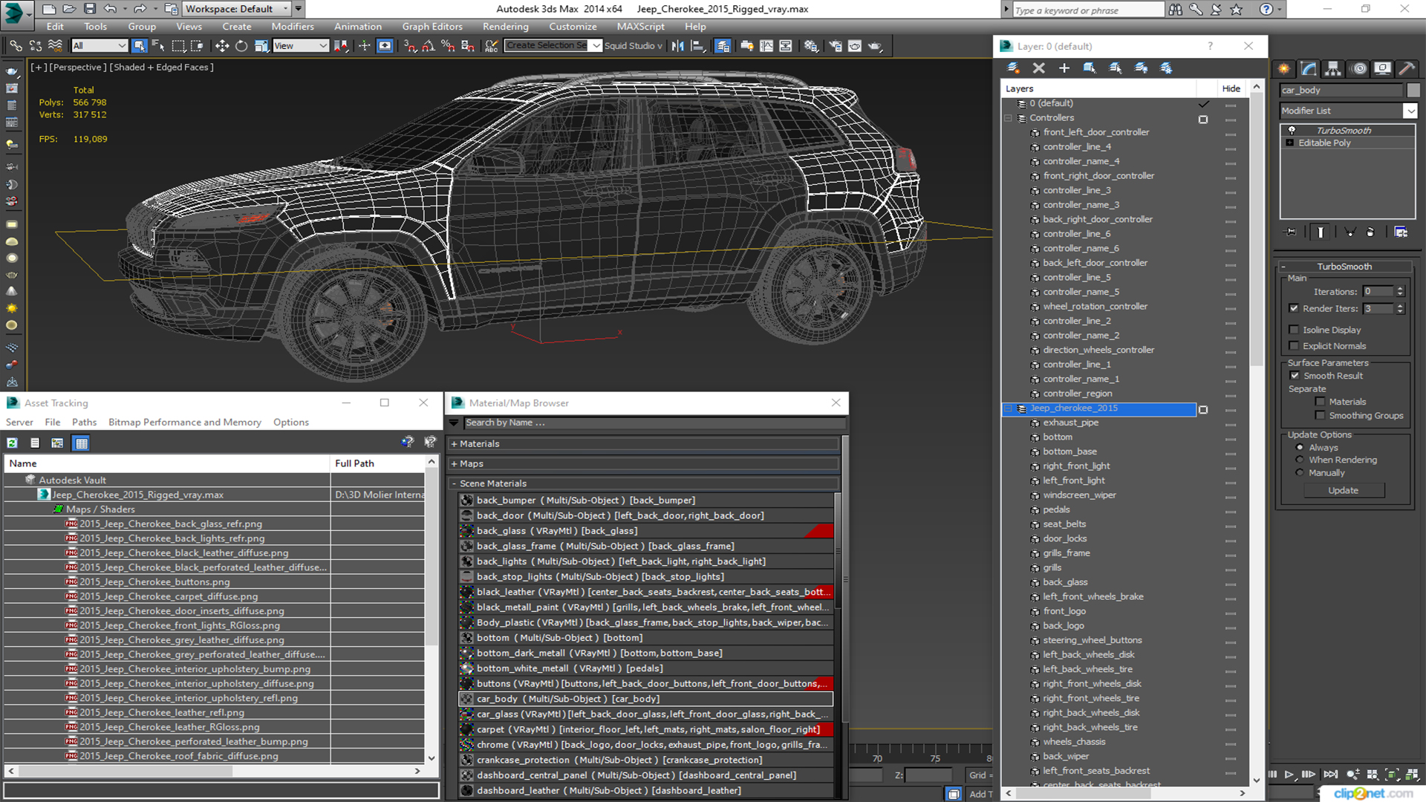
Task: Click the Iterations spinner arrows
Action: pos(1400,292)
